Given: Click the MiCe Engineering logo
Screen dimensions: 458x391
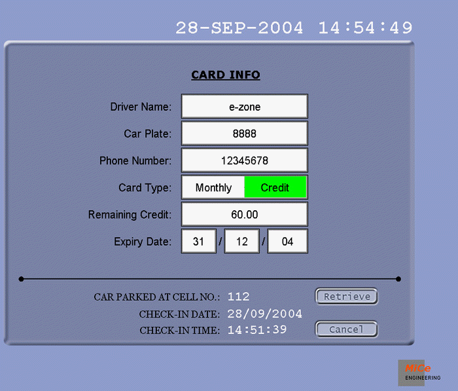Looking at the screenshot, I should click(419, 372).
